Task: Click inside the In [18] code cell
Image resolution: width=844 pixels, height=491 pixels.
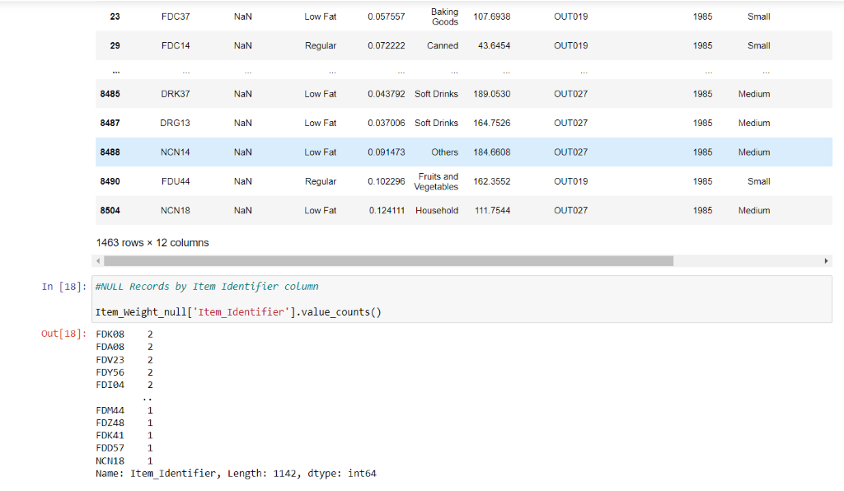Action: coord(462,300)
